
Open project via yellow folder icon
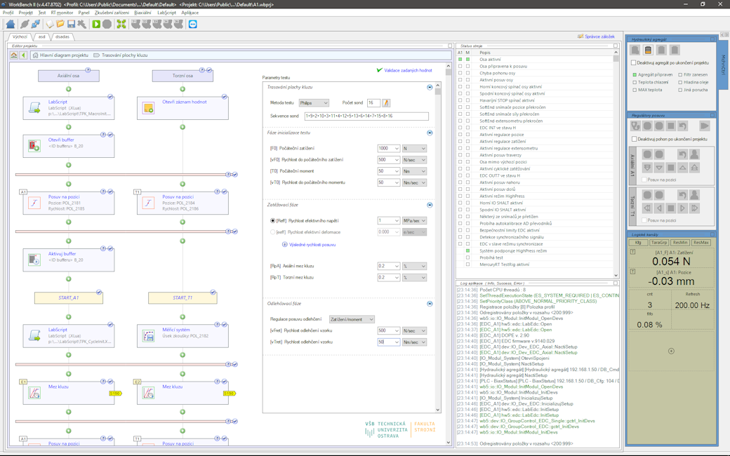[x=60, y=24]
